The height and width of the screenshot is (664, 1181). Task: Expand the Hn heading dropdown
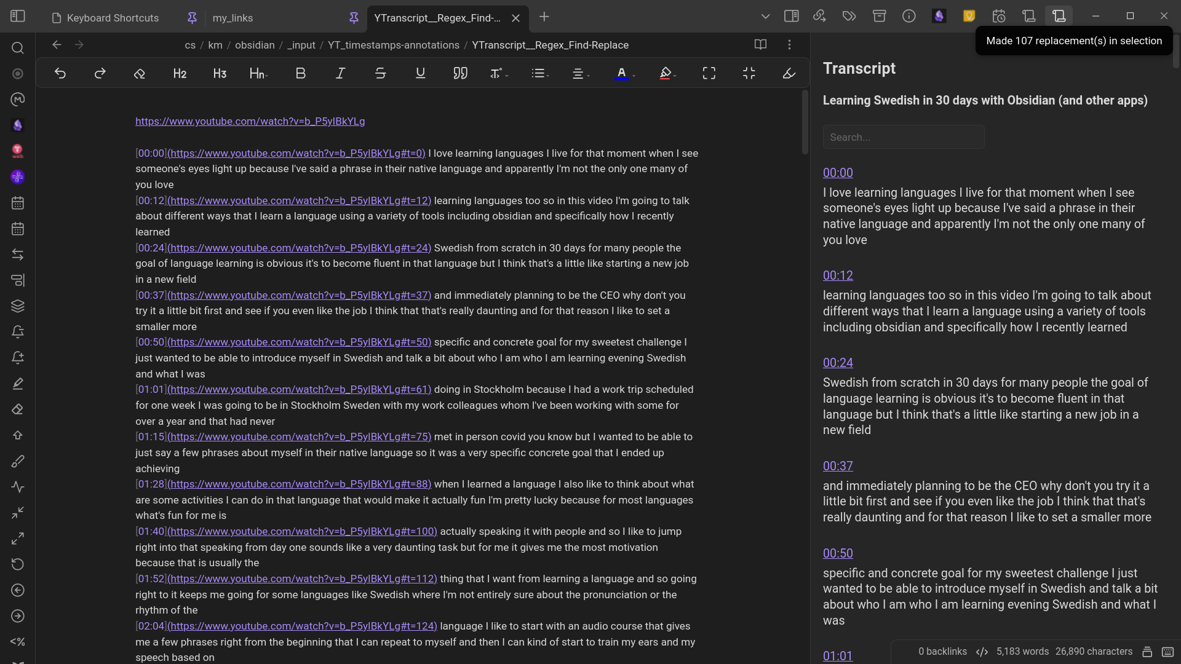click(258, 74)
